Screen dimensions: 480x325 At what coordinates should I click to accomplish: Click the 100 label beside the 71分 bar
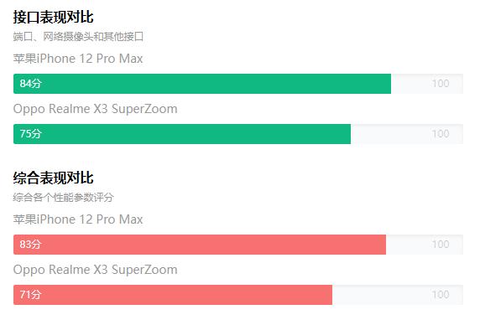point(441,295)
